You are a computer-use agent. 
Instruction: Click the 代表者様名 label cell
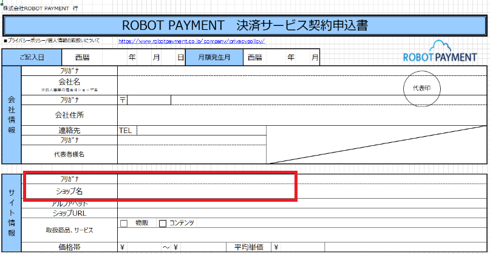pyautogui.click(x=69, y=154)
